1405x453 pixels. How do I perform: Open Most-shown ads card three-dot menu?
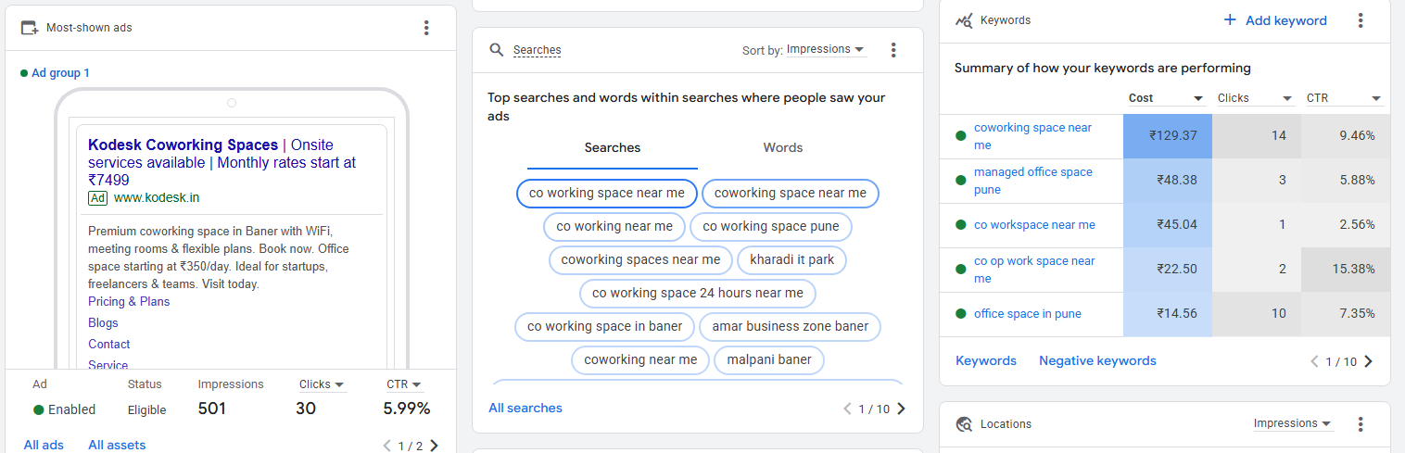[x=426, y=28]
